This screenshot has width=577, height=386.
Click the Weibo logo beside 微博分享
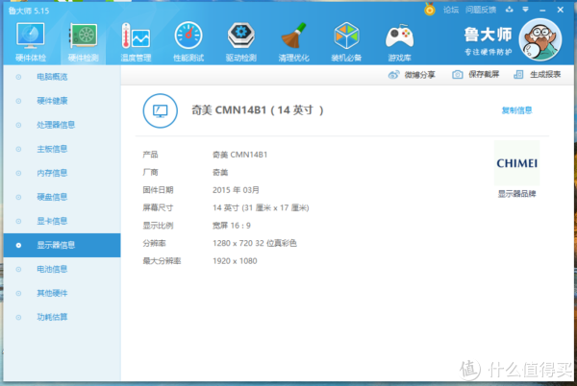pos(393,75)
